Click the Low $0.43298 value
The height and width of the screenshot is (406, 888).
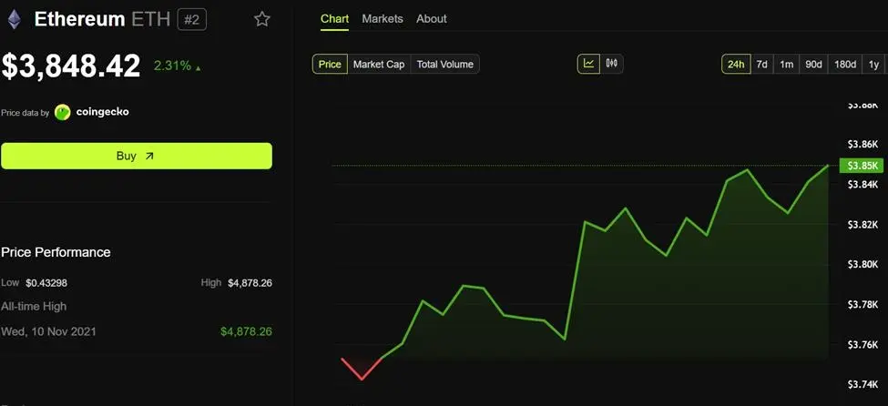pos(46,282)
